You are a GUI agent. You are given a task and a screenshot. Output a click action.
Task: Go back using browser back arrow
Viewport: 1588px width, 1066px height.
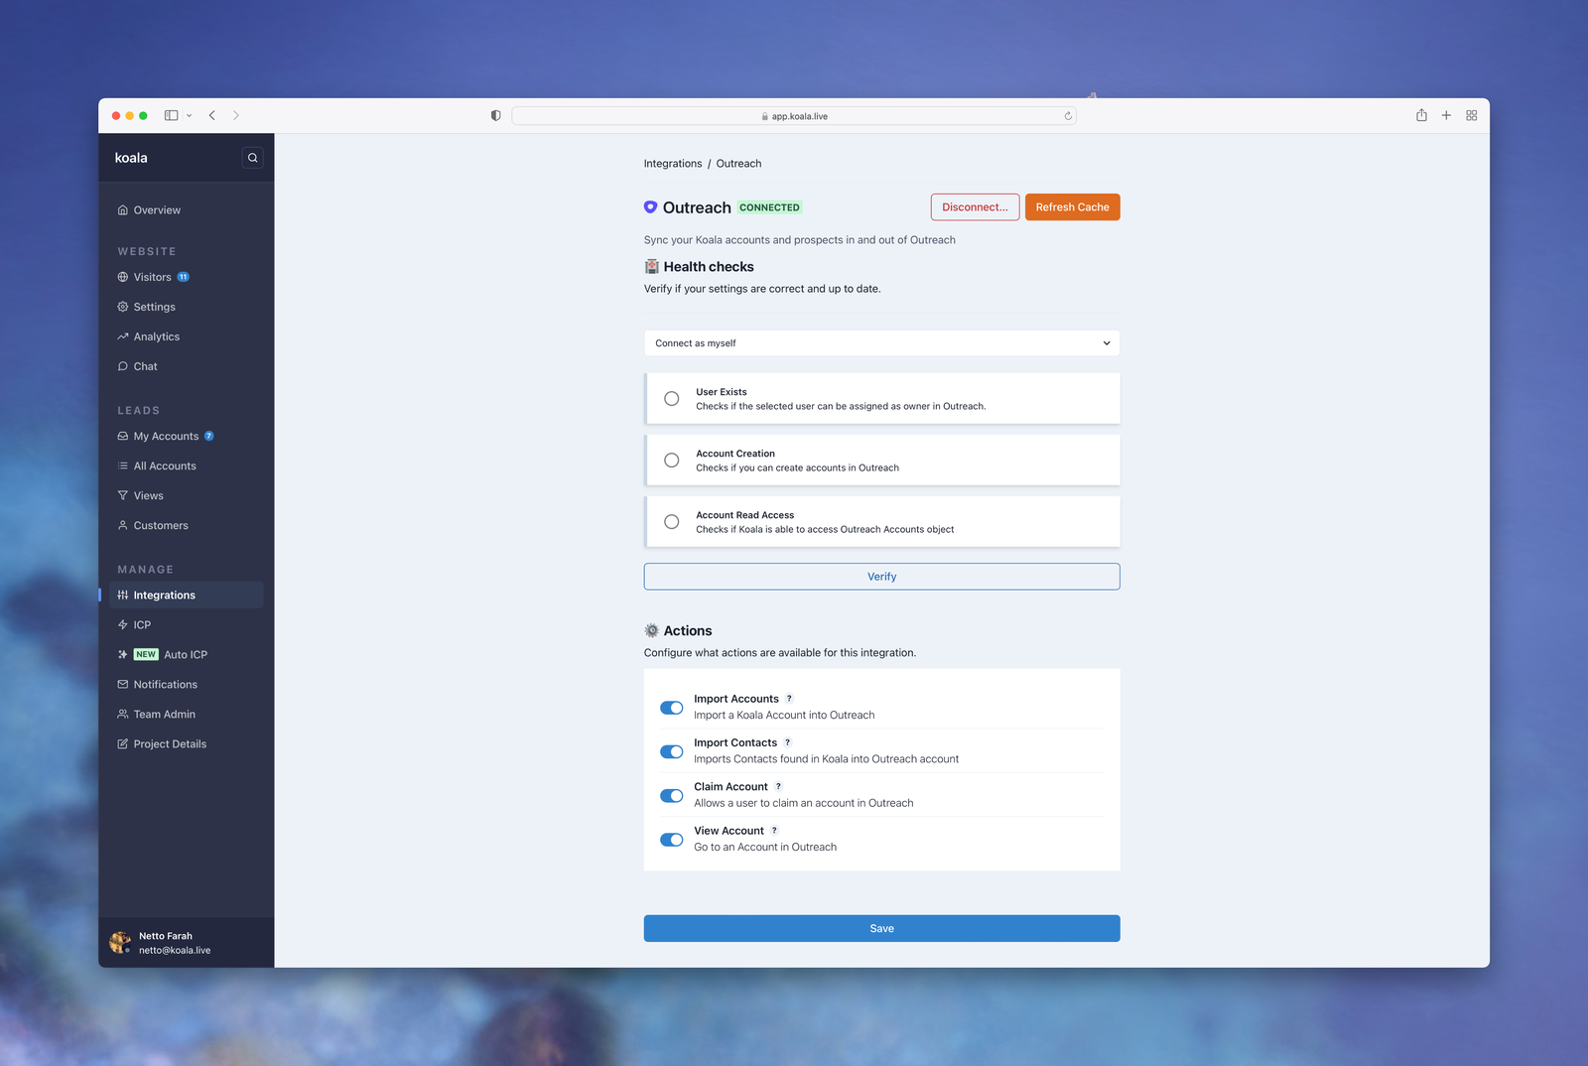click(x=212, y=116)
